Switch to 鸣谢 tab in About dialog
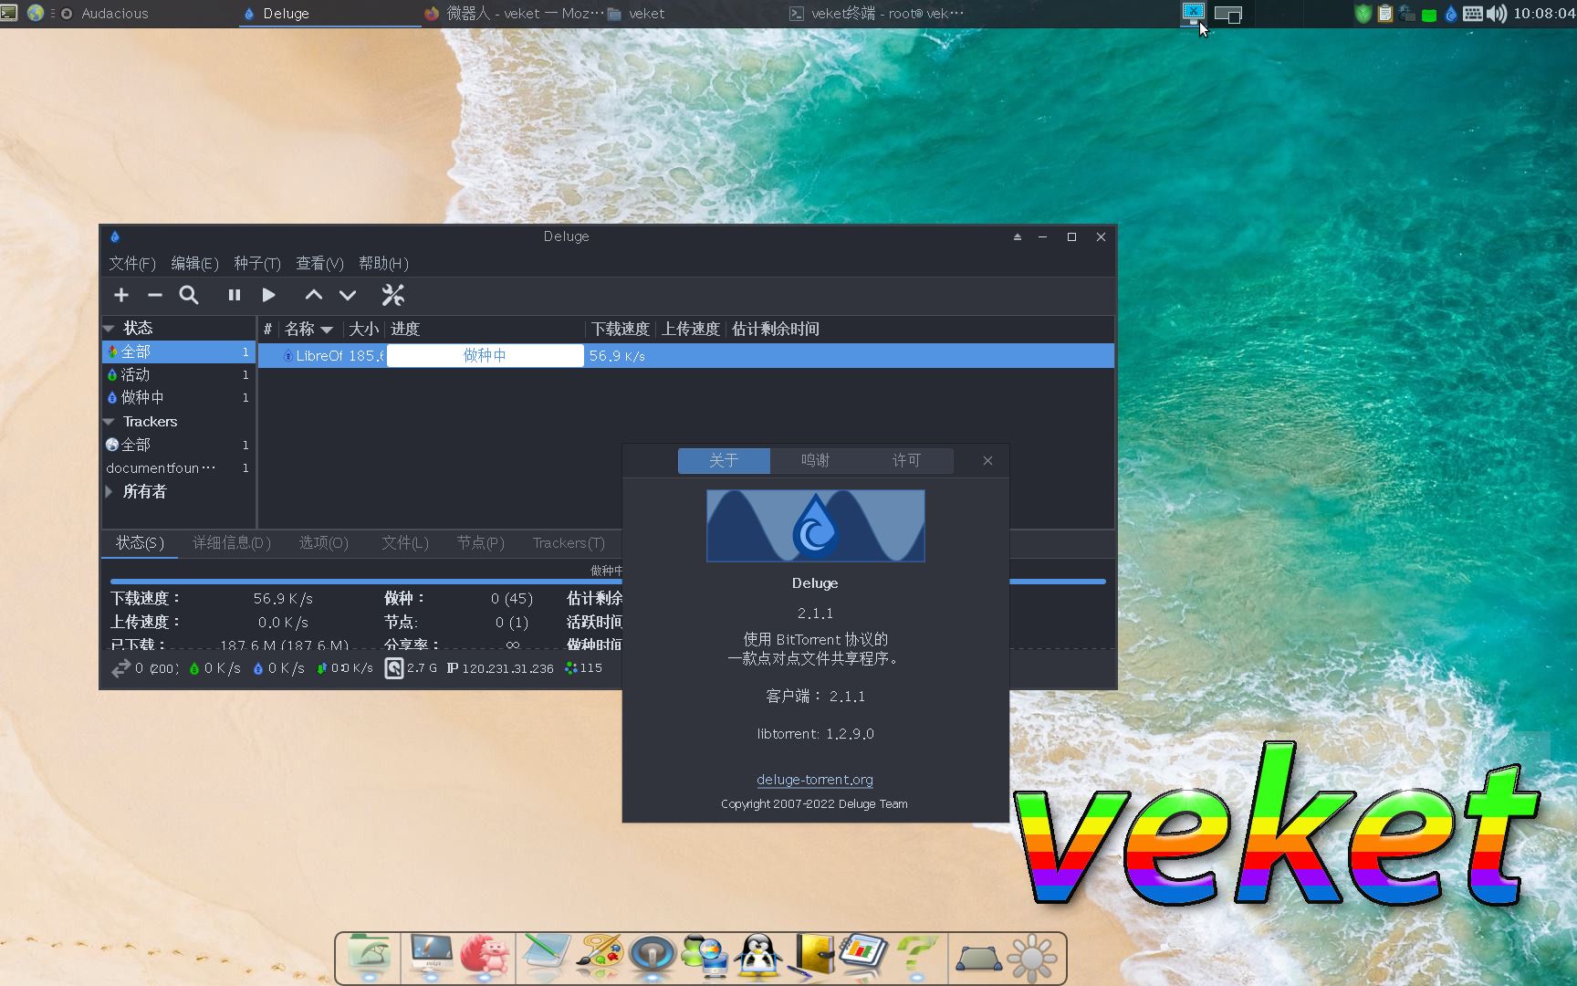This screenshot has height=986, width=1577. [816, 460]
